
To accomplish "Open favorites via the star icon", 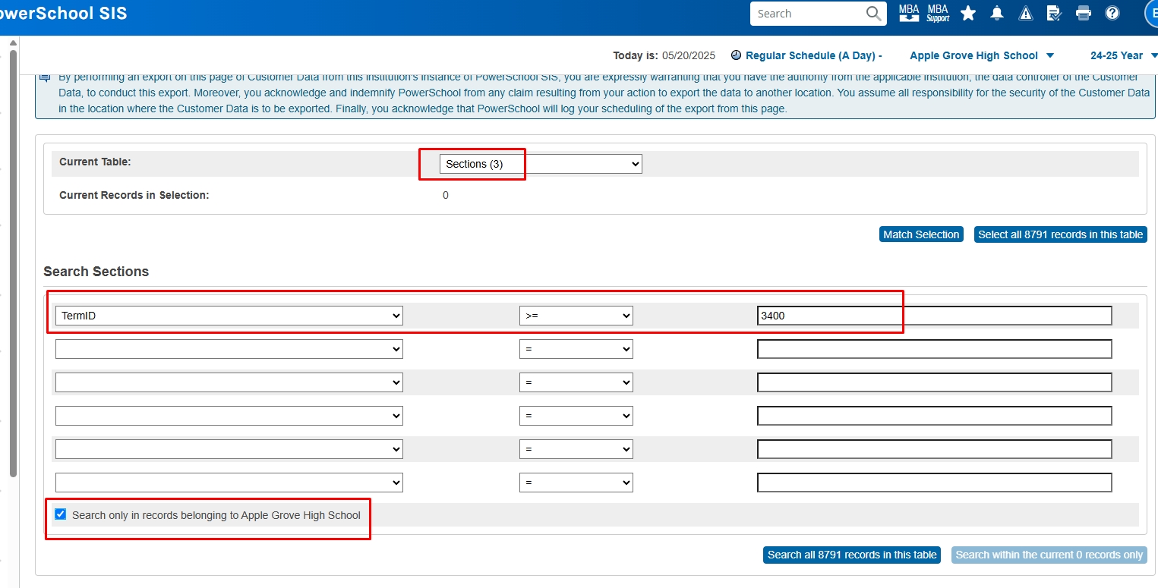I will point(968,13).
